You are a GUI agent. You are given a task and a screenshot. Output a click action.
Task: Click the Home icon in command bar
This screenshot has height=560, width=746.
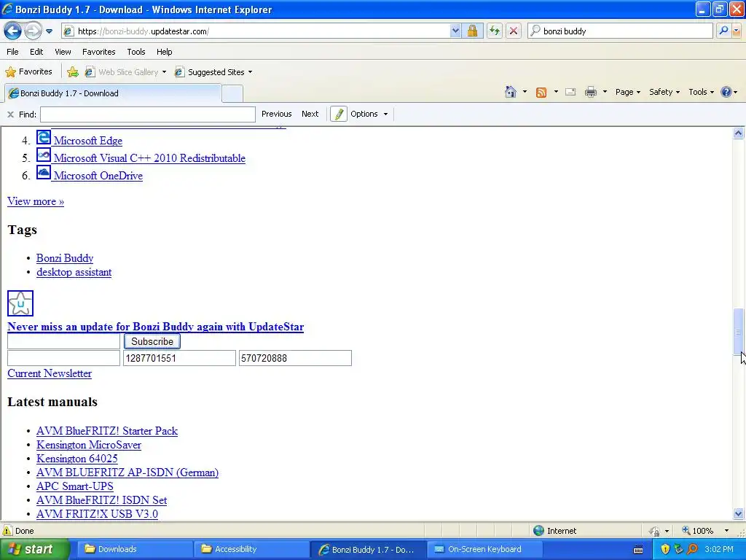pos(511,92)
